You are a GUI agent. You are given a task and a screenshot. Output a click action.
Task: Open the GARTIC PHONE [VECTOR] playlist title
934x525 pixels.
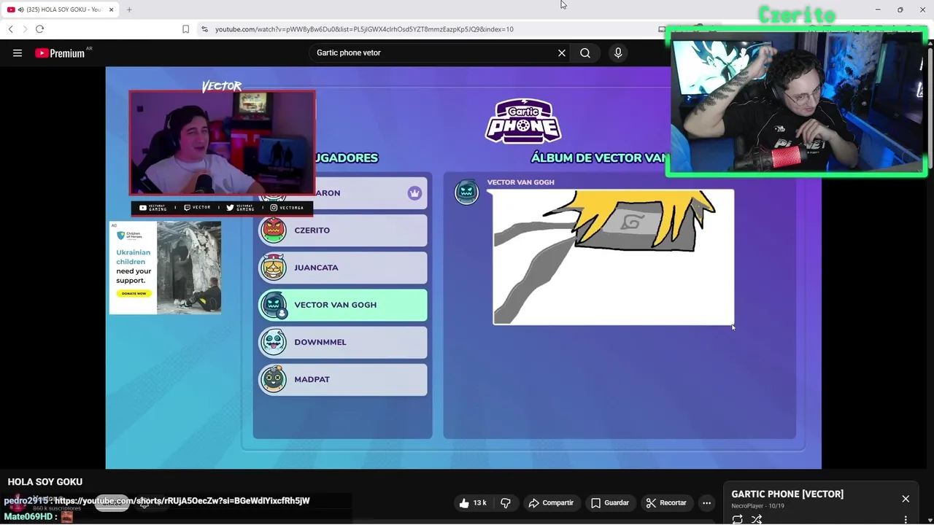(x=787, y=494)
